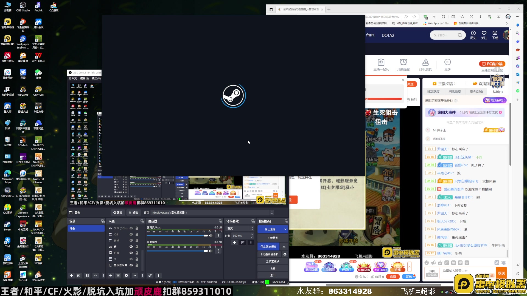Unlock the 显示器采集 source lock

pos(137,265)
